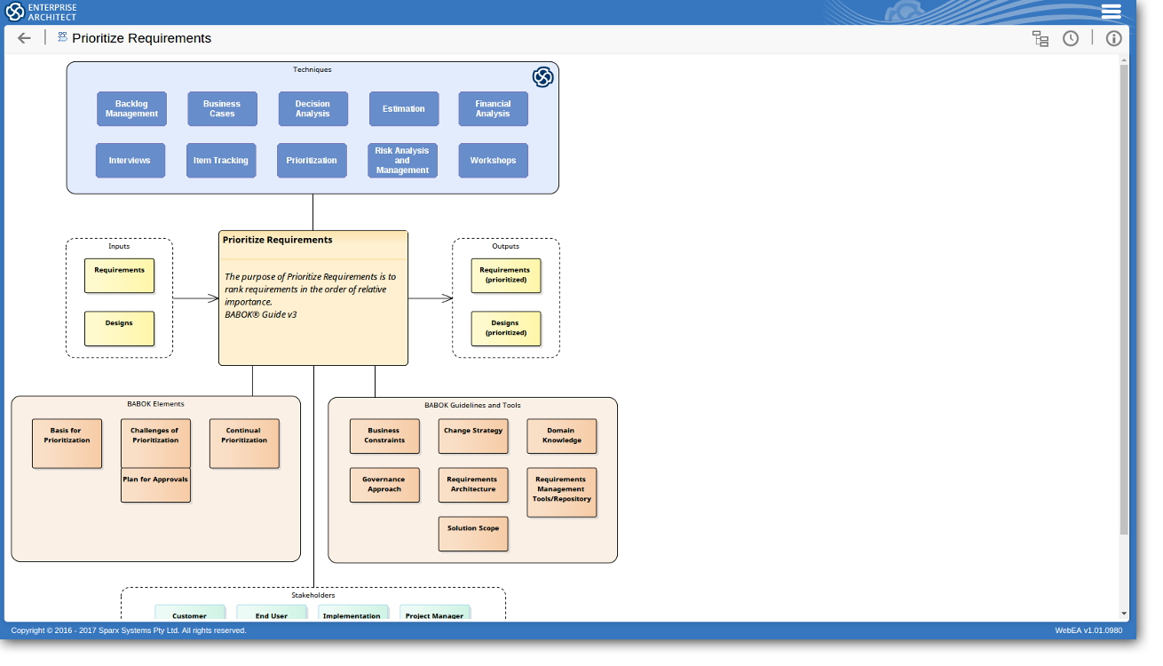This screenshot has height=666, width=1163.
Task: Open the history clock icon
Action: [x=1071, y=38]
